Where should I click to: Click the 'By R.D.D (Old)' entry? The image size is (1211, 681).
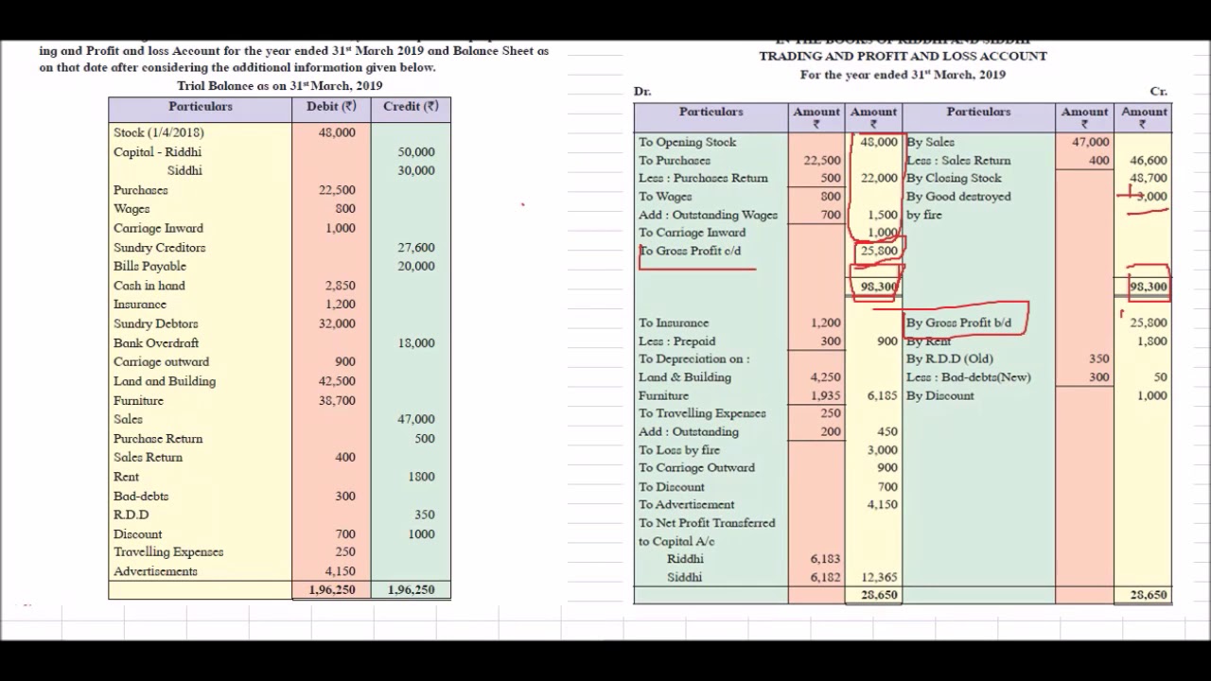[x=950, y=359]
